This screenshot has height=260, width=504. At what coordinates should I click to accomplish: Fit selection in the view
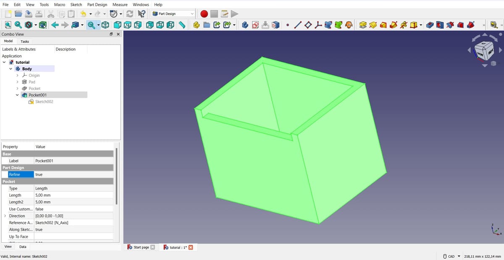[x=18, y=25]
